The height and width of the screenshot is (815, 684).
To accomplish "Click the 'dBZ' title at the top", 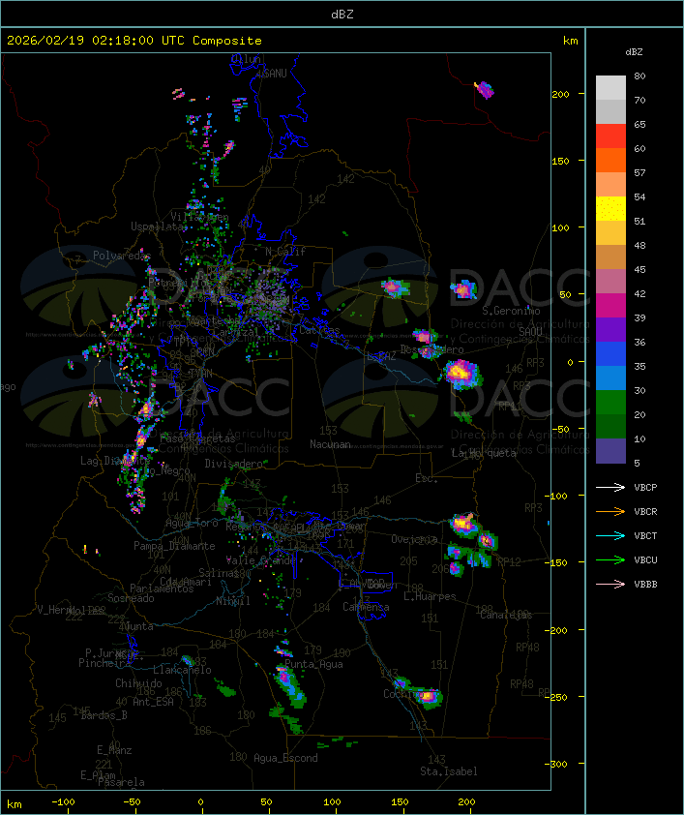I will click(342, 15).
